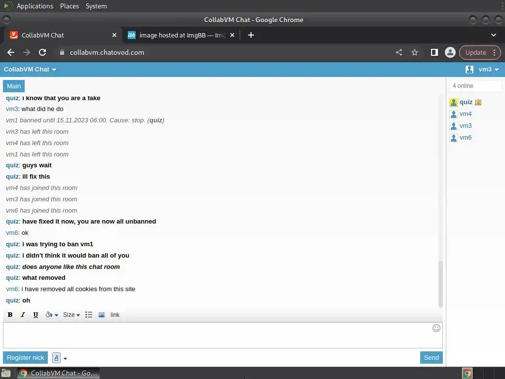Click the Register nick button
This screenshot has width=505, height=379.
pos(26,357)
